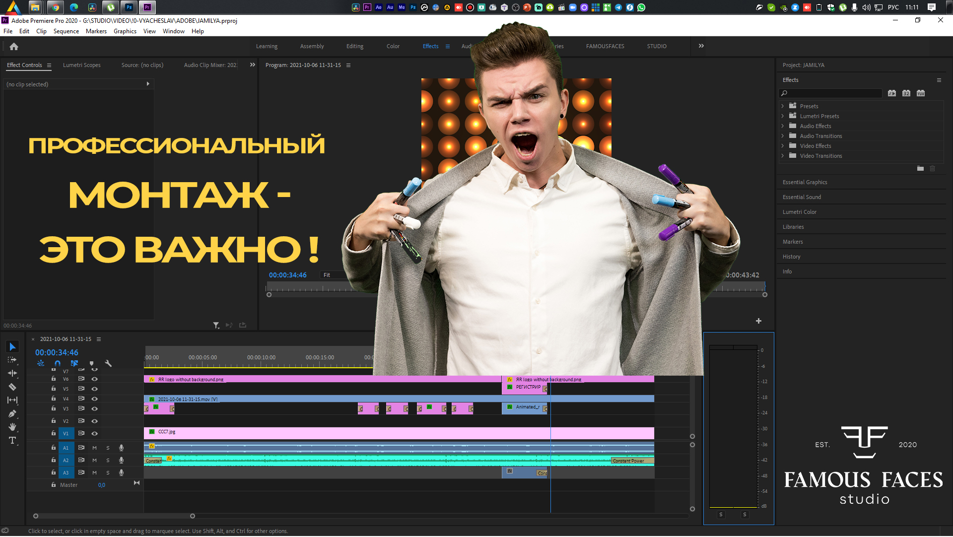Click the Effects search input field
This screenshot has height=537, width=953.
tap(830, 93)
